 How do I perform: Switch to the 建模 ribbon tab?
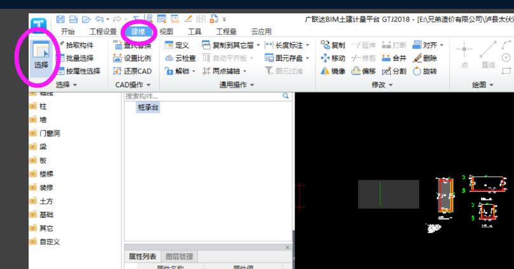(x=138, y=32)
